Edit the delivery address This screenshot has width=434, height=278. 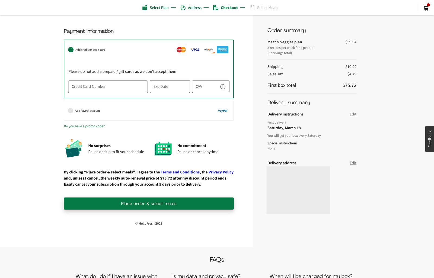coord(353,163)
